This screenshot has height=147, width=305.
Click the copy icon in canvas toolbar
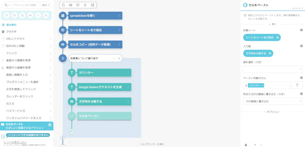point(64,5)
